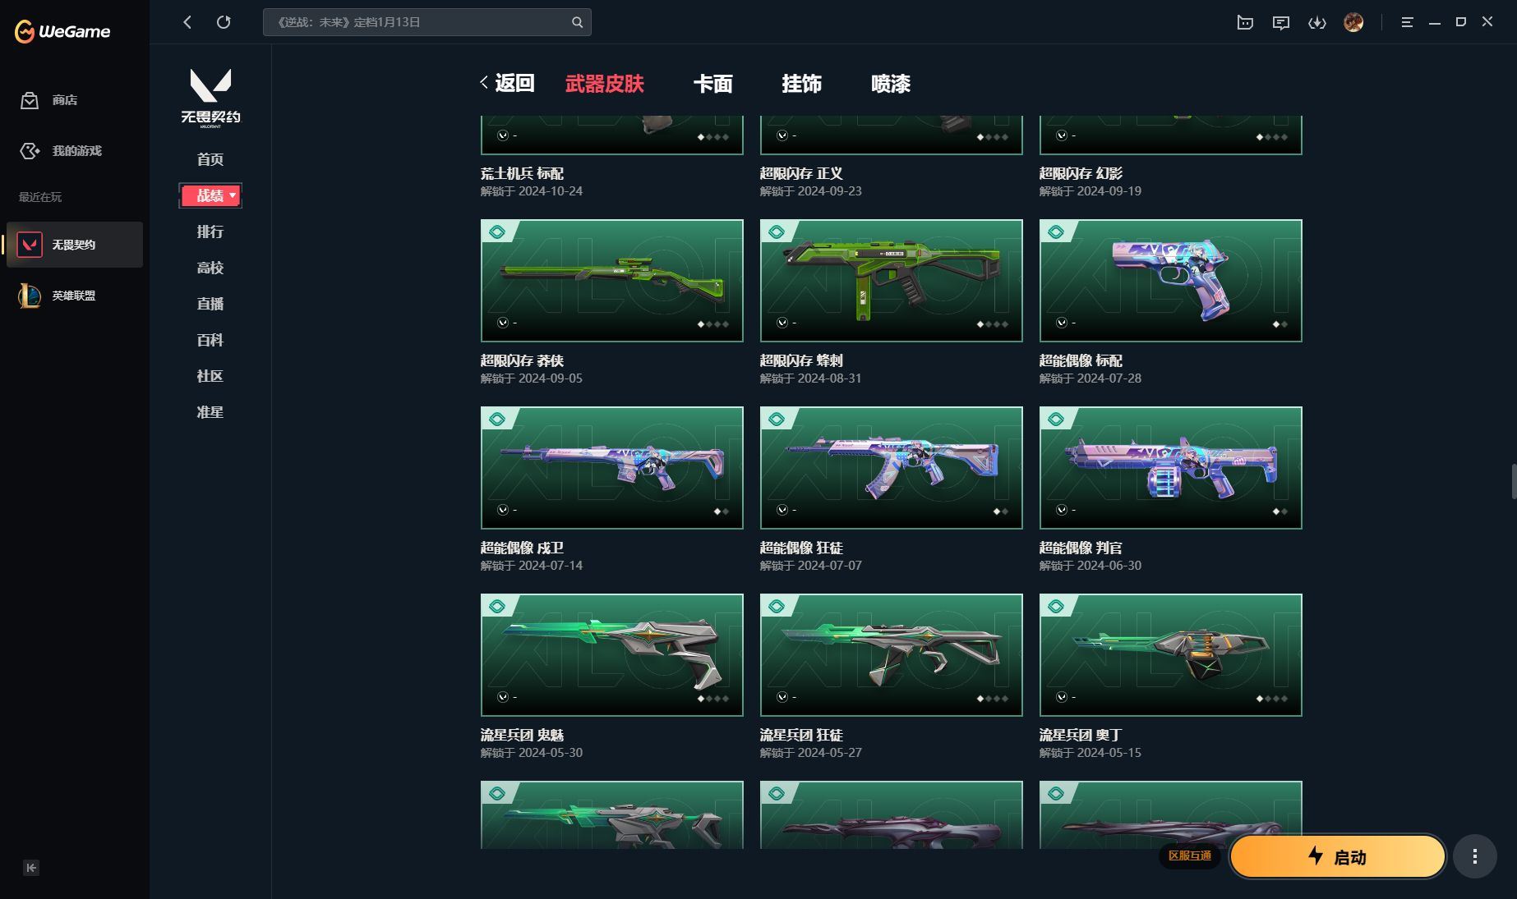This screenshot has height=899, width=1517.
Task: Click the vertical scrollbar on the right
Action: [1512, 476]
